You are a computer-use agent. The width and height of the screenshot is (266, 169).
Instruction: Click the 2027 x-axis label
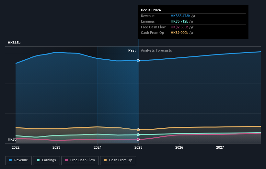(220, 148)
